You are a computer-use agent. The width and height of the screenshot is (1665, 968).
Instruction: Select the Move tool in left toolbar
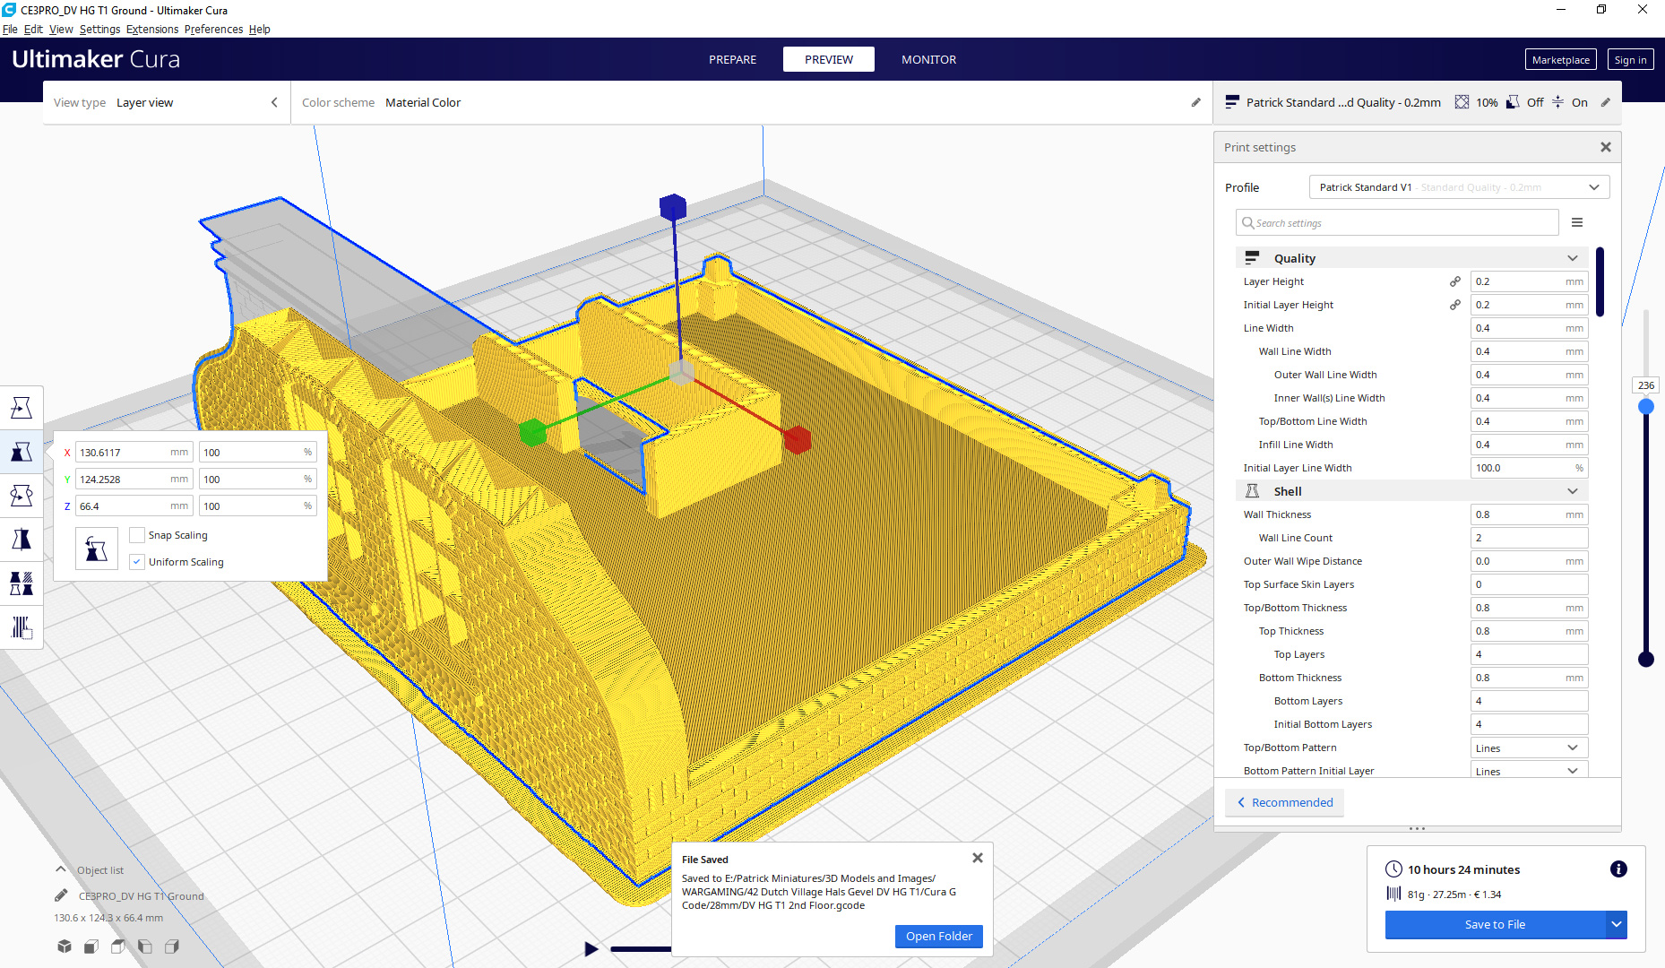[22, 408]
